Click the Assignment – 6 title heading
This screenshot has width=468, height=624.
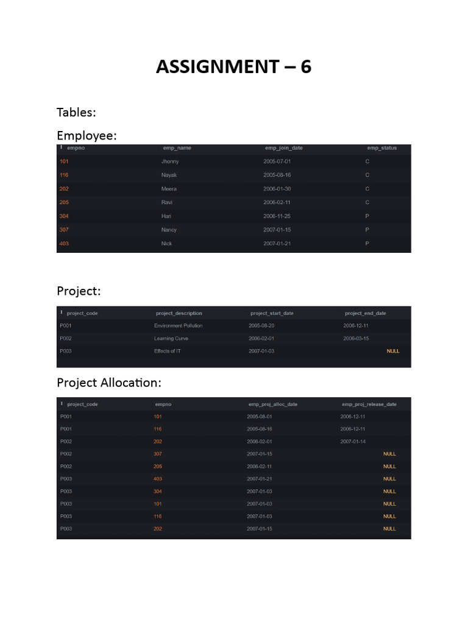tap(233, 66)
